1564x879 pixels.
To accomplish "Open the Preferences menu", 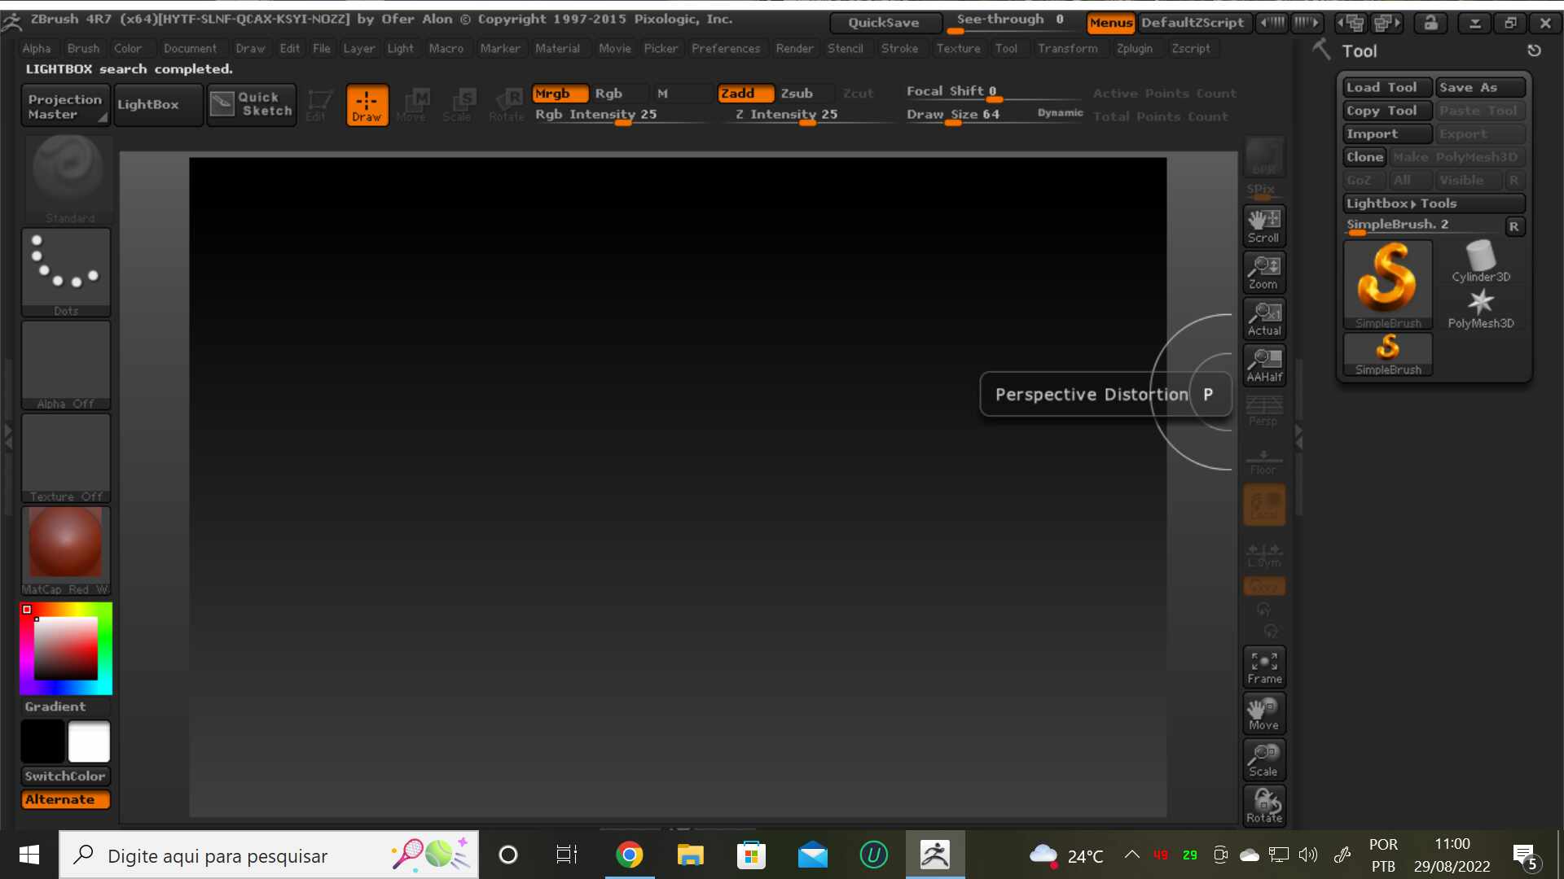I will [726, 49].
